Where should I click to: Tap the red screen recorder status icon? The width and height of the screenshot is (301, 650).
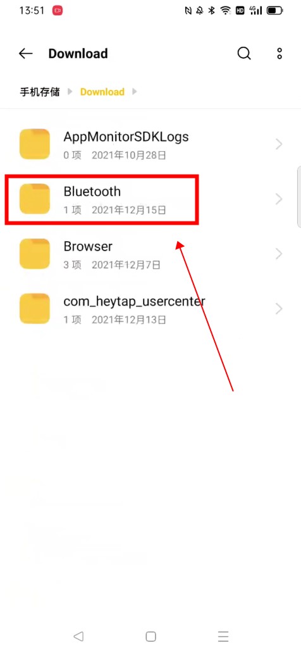click(x=58, y=10)
